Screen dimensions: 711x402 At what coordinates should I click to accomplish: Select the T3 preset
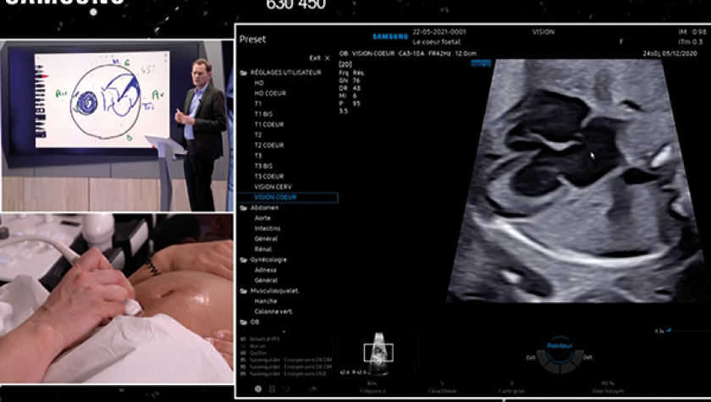pyautogui.click(x=258, y=156)
